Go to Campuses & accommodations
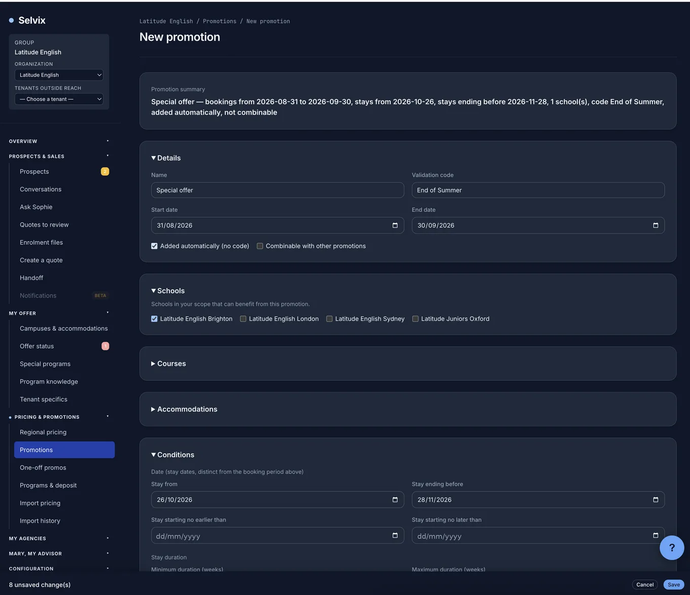The width and height of the screenshot is (690, 595). click(x=64, y=328)
